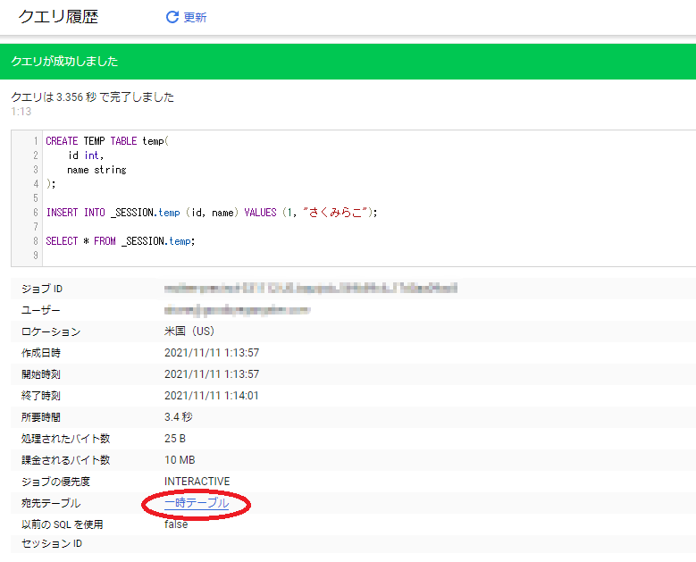Viewport: 696px width, 562px height.
Task: Click the 課金されるバイト数 label
Action: 66,460
